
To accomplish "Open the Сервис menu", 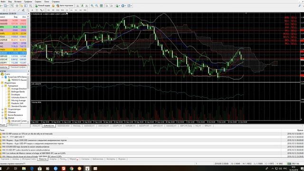I will coord(38,1).
